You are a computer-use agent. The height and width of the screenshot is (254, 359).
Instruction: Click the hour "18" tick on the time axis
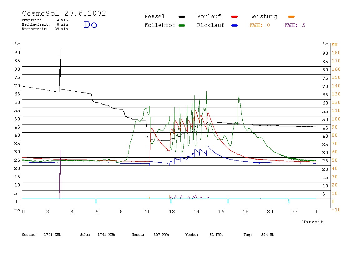click(x=245, y=212)
